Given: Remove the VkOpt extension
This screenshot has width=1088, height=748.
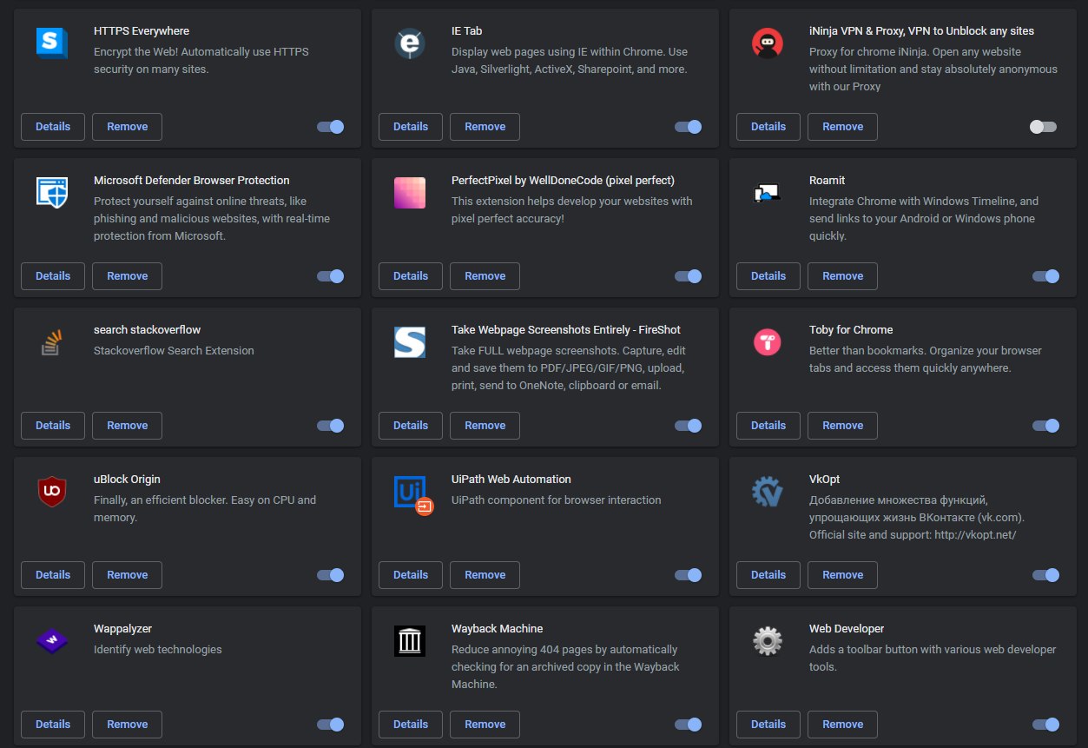Looking at the screenshot, I should [842, 575].
